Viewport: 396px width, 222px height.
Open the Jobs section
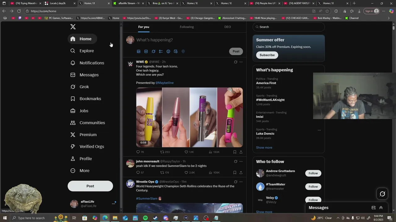(79, 111)
